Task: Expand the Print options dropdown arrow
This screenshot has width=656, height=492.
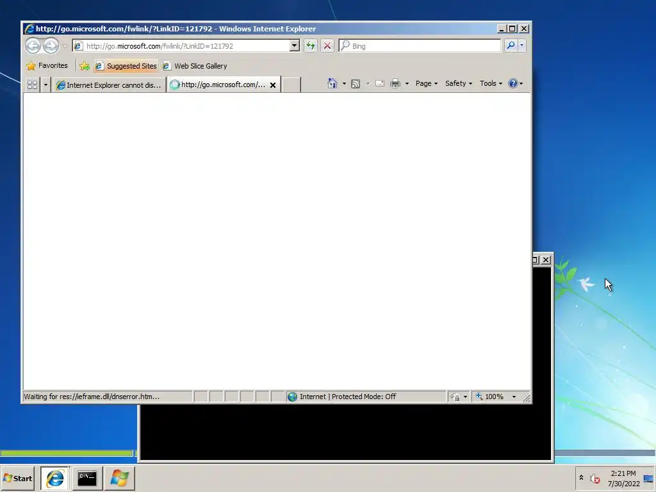Action: [x=407, y=84]
